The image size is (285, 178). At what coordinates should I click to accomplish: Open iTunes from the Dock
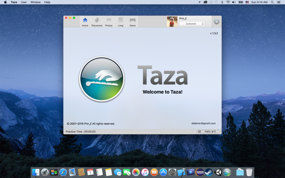pos(145,172)
